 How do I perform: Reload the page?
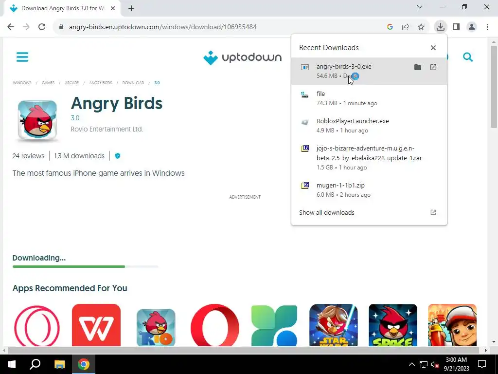(x=42, y=27)
